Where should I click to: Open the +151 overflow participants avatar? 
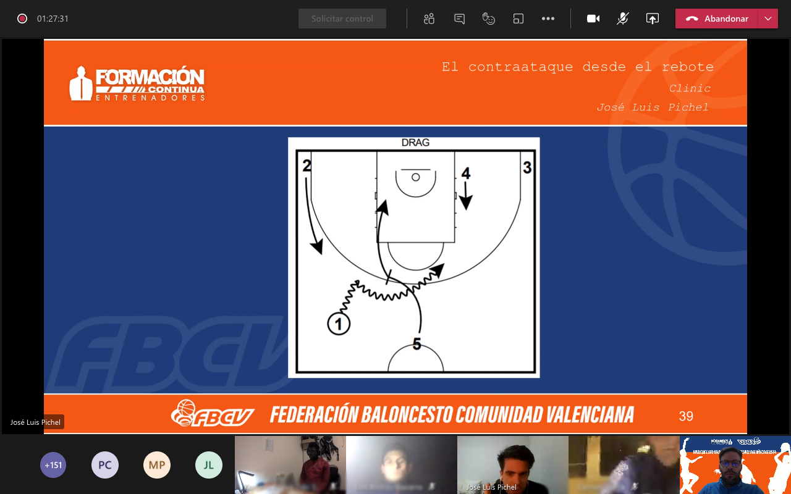click(x=53, y=465)
